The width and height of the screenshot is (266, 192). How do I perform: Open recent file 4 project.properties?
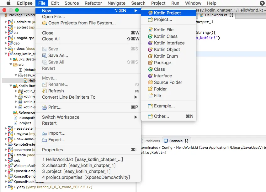[x=88, y=177]
